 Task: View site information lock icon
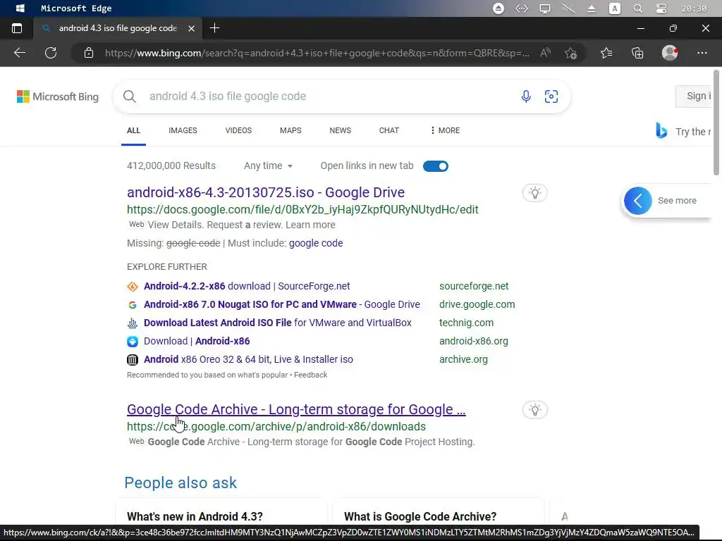[x=89, y=53]
